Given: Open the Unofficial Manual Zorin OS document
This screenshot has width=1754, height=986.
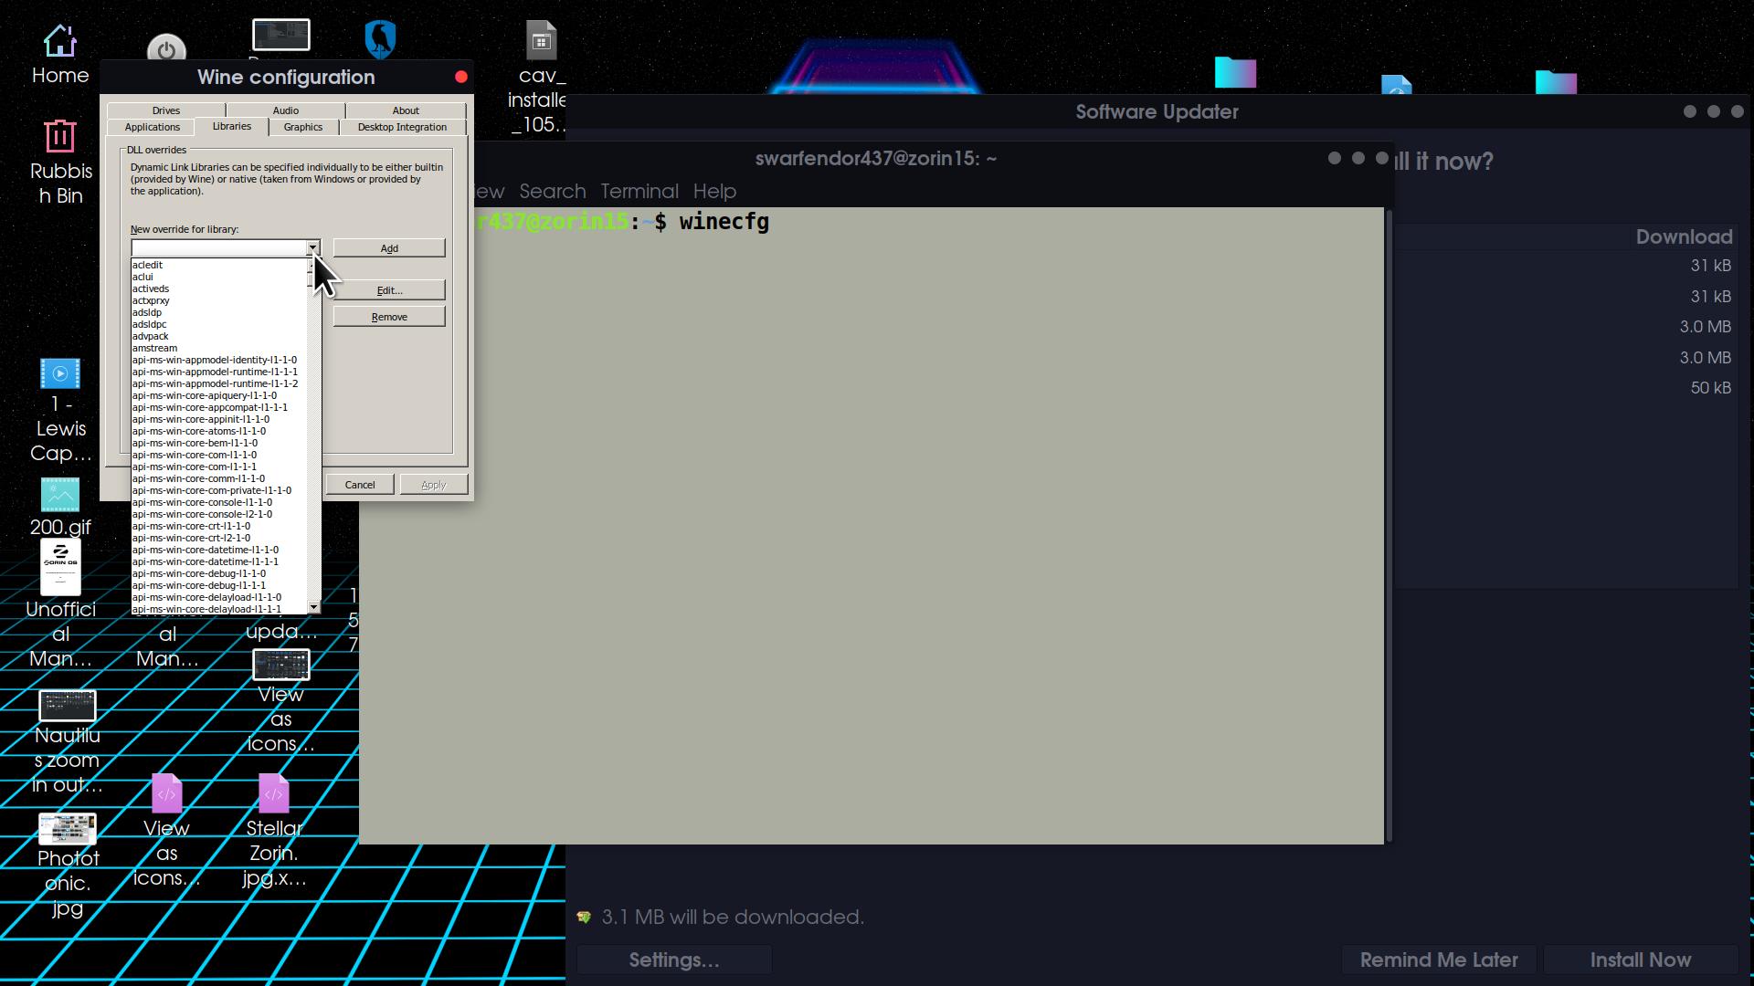Looking at the screenshot, I should click(x=61, y=567).
